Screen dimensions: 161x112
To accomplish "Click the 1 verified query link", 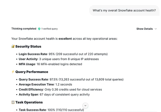I will coord(49,29).
